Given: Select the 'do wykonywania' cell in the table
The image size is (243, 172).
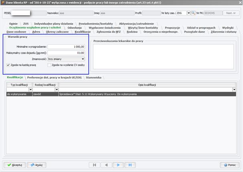Looking at the screenshot, I should [x=19, y=94].
